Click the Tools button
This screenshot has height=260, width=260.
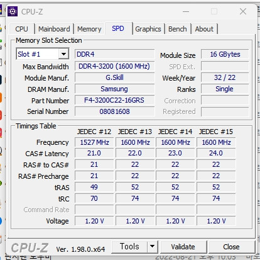click(129, 246)
